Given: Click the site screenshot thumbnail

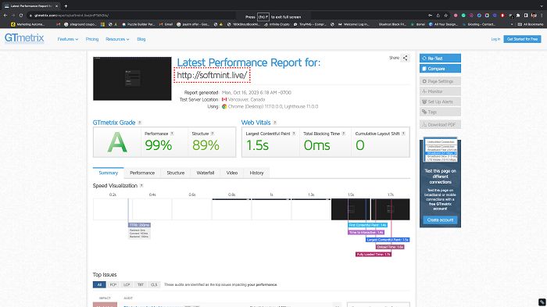Looking at the screenshot, I should click(x=132, y=78).
